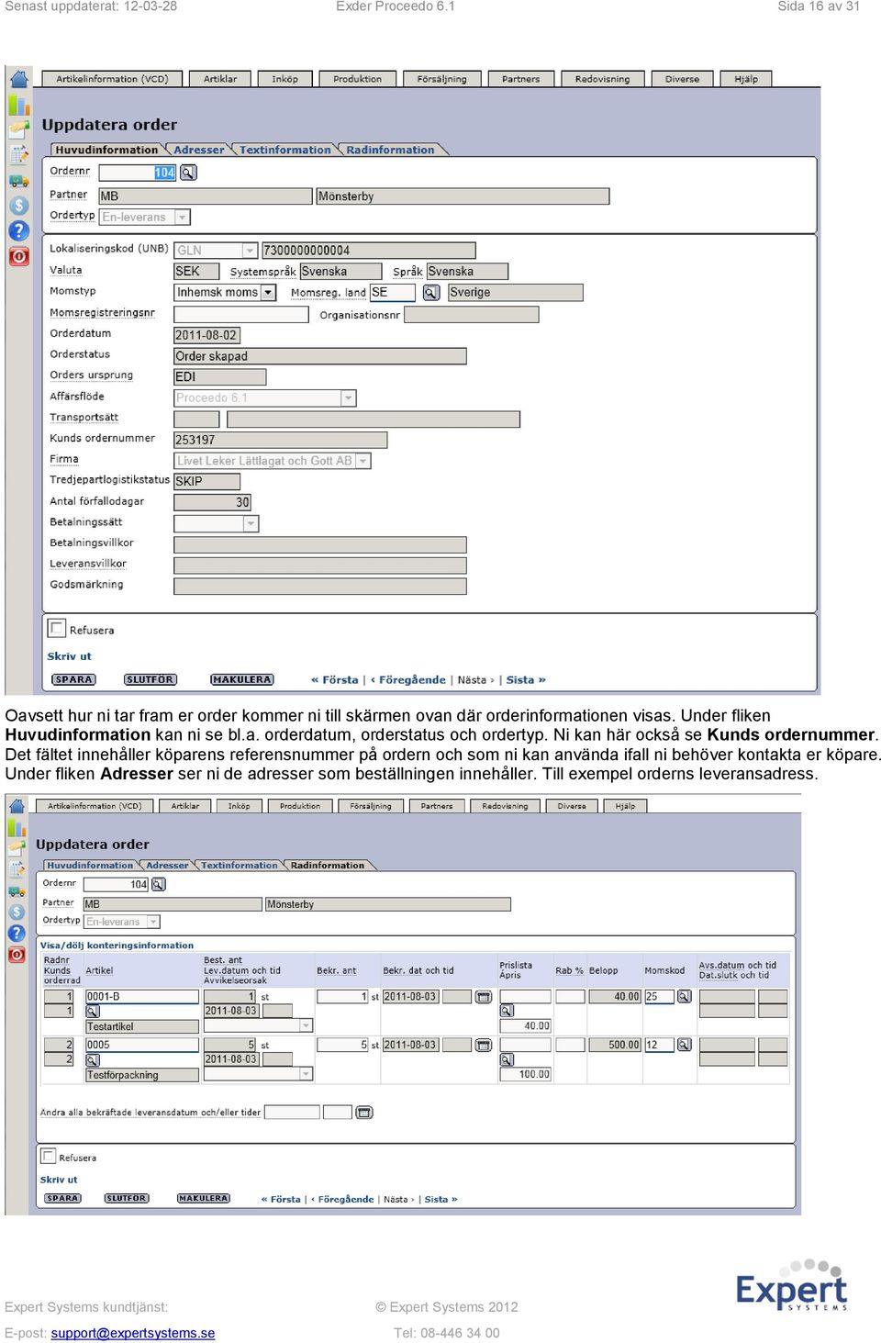Open Momskod 12 search magnifier
881x1343 pixels.
(684, 1046)
